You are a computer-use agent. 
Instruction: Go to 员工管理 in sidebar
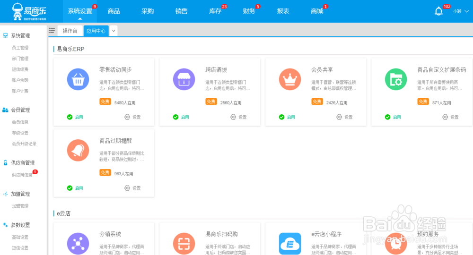pos(20,48)
